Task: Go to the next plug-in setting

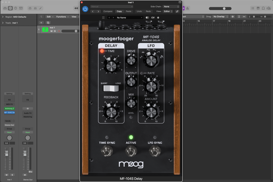Action: click(98, 11)
